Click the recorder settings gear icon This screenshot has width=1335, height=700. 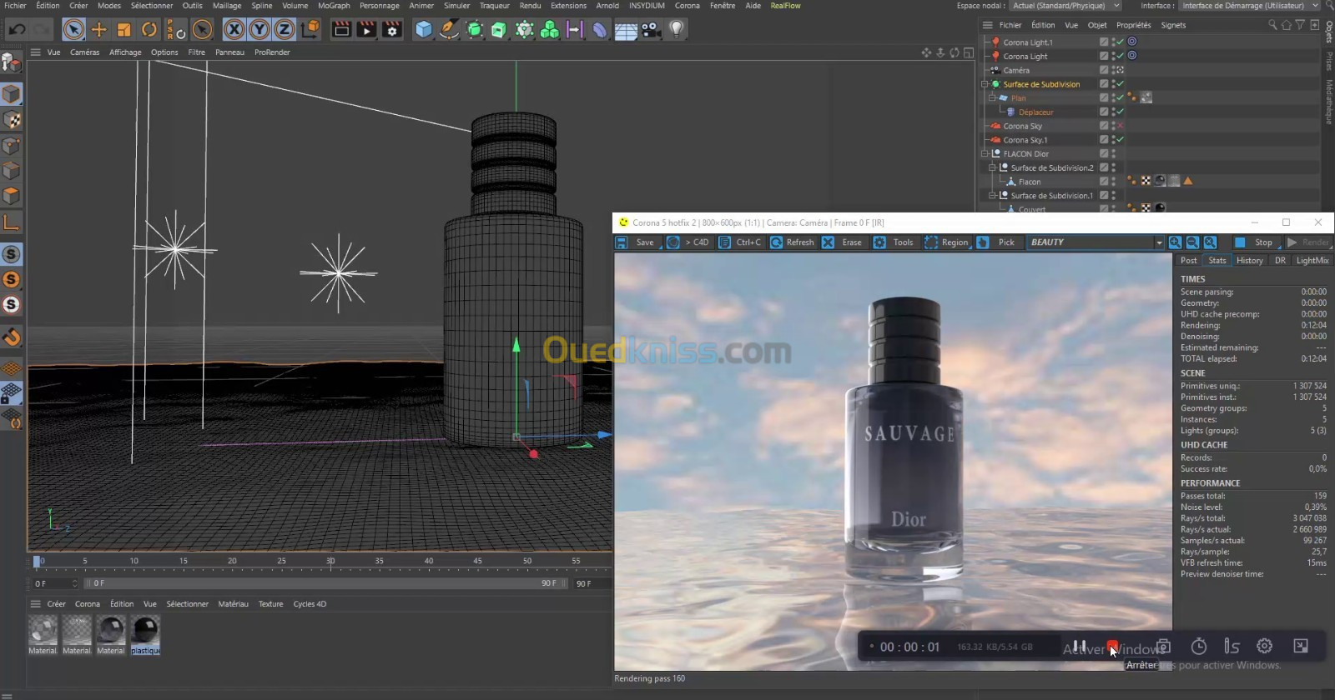point(1264,646)
